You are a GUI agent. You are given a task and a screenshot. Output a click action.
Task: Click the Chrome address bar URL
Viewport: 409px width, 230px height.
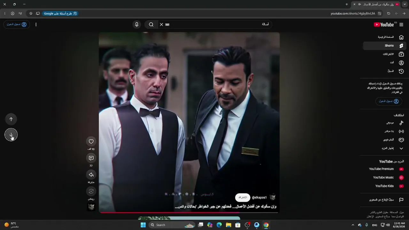(x=353, y=13)
